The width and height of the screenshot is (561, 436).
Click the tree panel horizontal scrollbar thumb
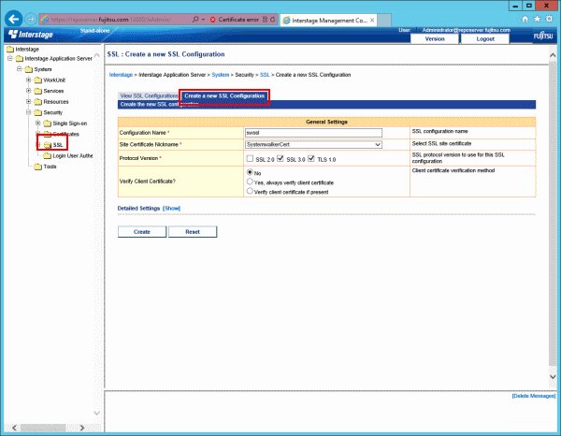(x=43, y=428)
